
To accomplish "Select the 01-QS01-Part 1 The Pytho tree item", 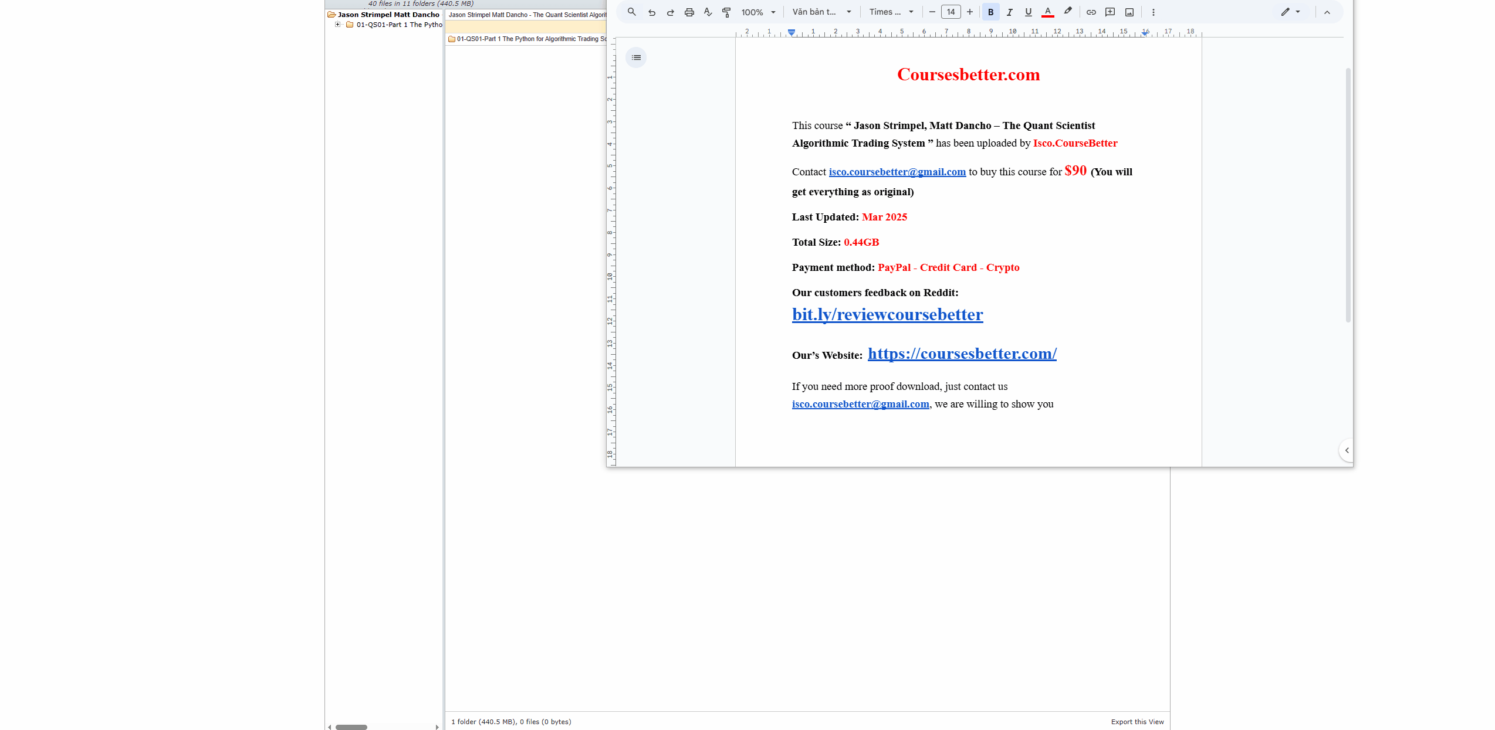I will 399,25.
